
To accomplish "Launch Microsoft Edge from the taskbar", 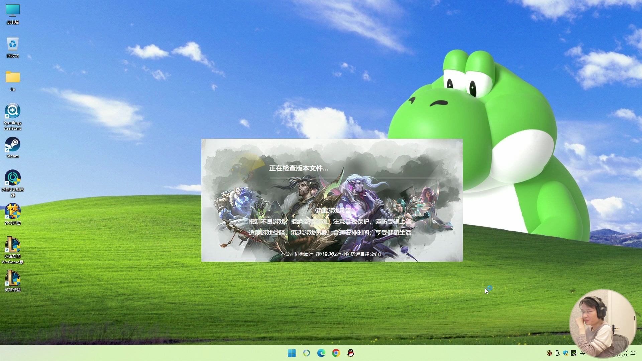I will 321,353.
